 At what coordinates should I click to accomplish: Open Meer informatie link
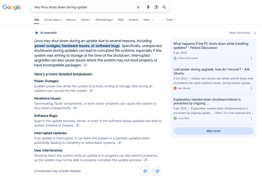click(240, 33)
